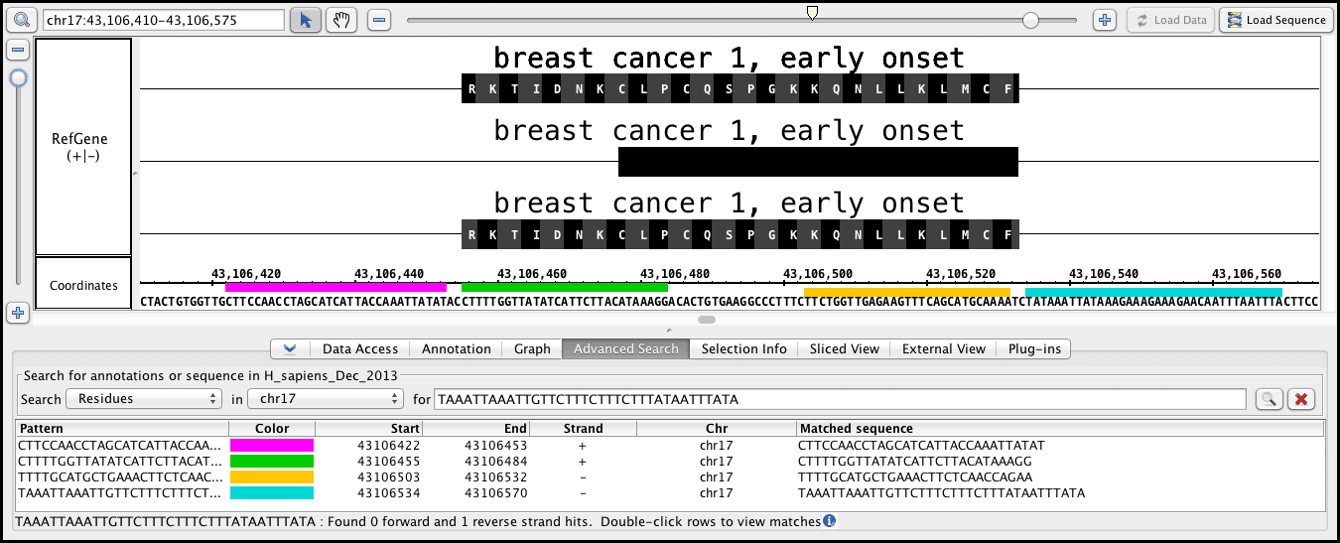
Task: Click the magenta color swatch in results
Action: (271, 446)
